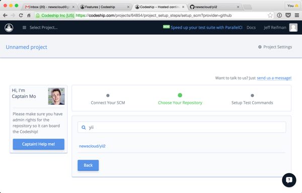Open the help chat bubble
This screenshot has height=193, width=302.
pos(289,180)
